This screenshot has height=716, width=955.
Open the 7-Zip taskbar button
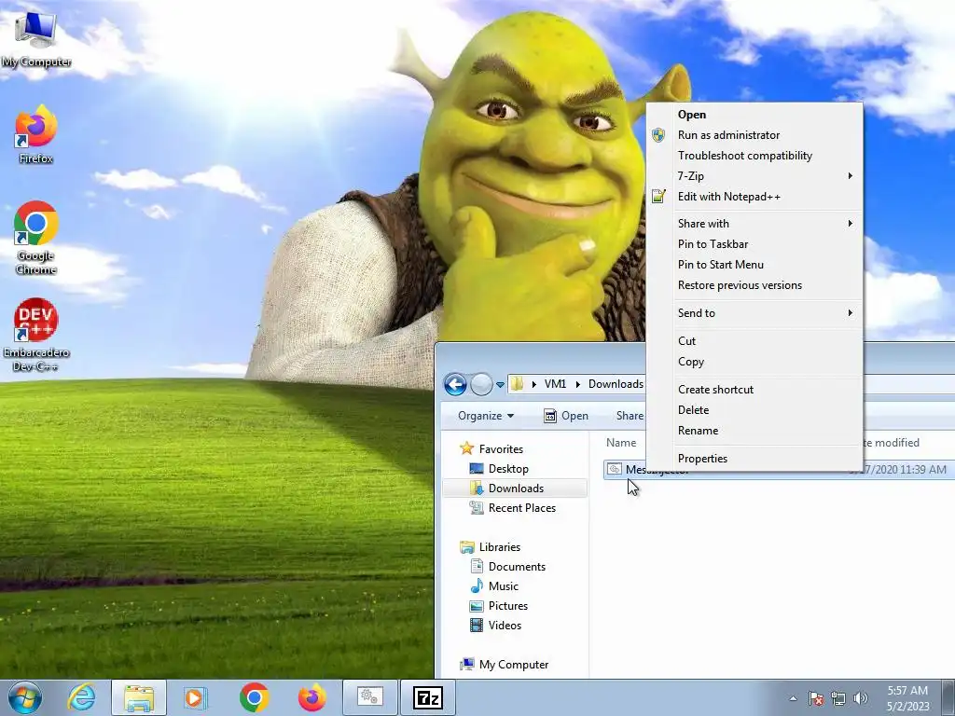click(427, 697)
